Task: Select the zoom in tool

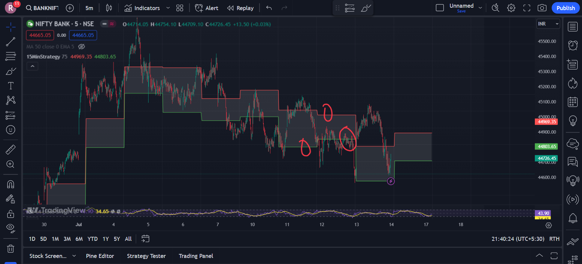Action: (x=10, y=164)
